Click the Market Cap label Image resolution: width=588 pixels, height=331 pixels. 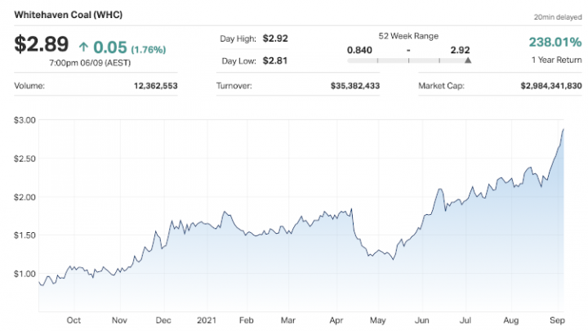pos(441,86)
